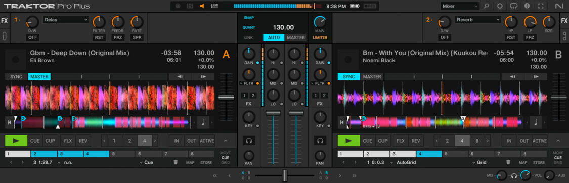Toggle the right FX panel button

tap(564, 21)
